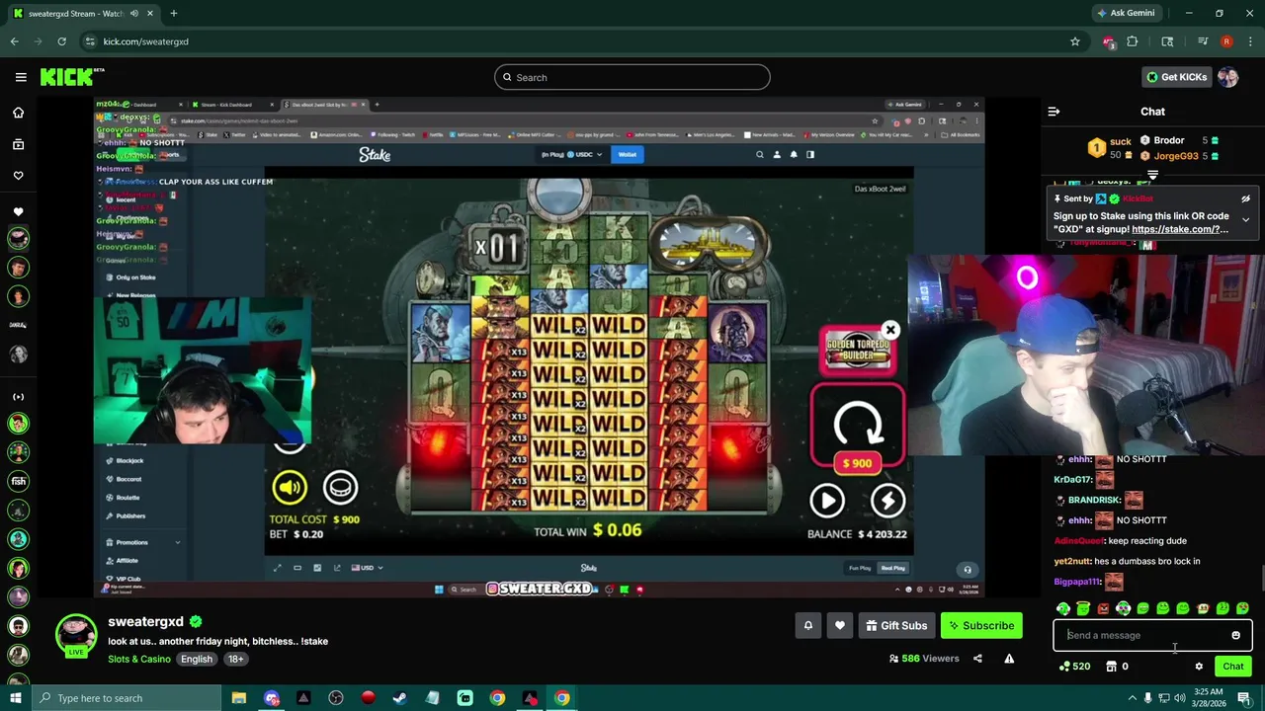The height and width of the screenshot is (711, 1265).
Task: Open sweatergxd channel name link
Action: [145, 621]
